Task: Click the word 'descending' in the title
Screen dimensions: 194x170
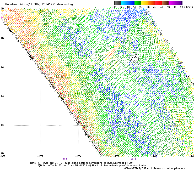Action: tap(65, 4)
